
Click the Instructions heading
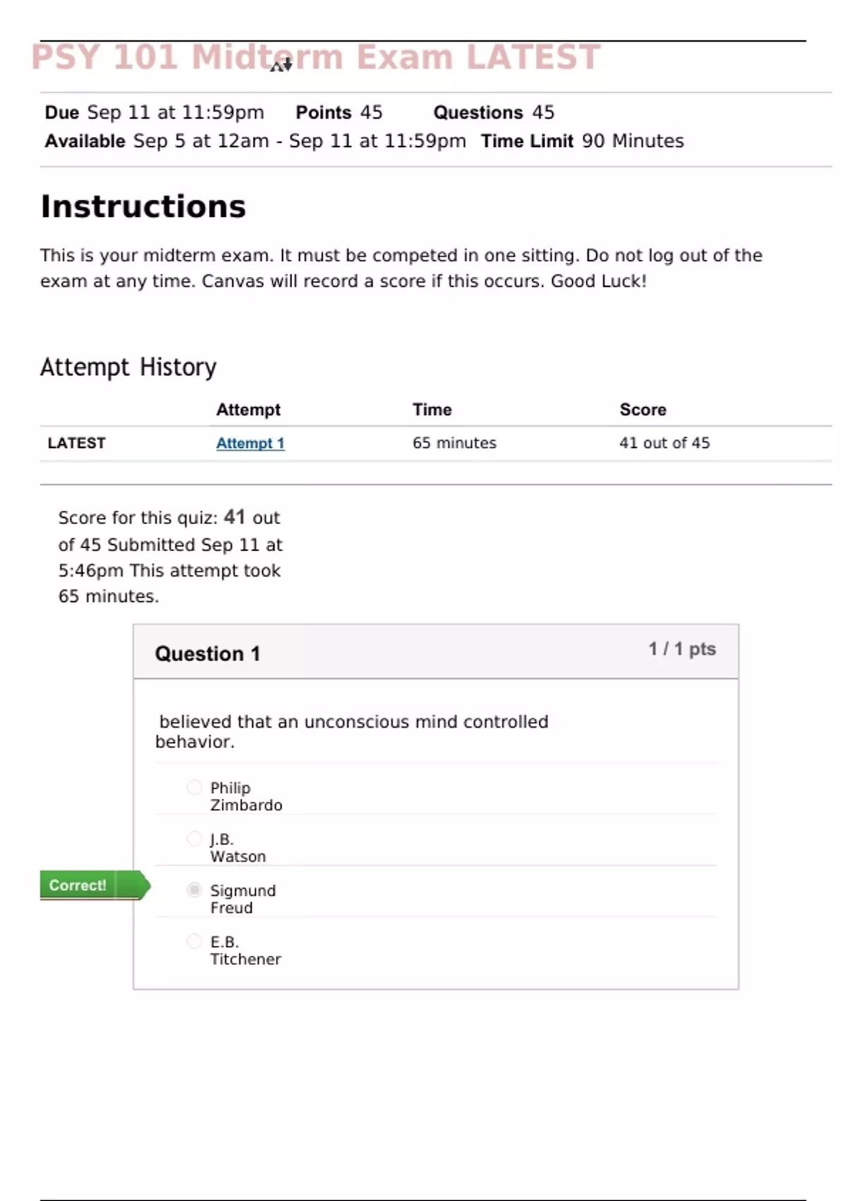[x=143, y=206]
